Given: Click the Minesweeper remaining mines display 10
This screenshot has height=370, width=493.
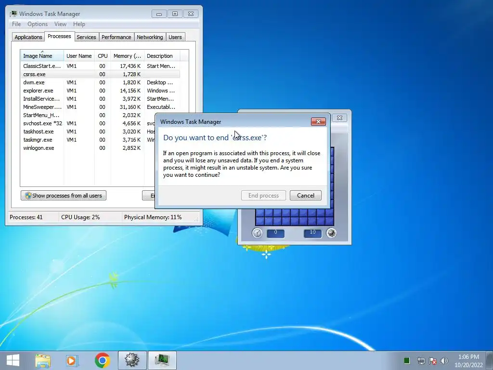Looking at the screenshot, I should [312, 233].
